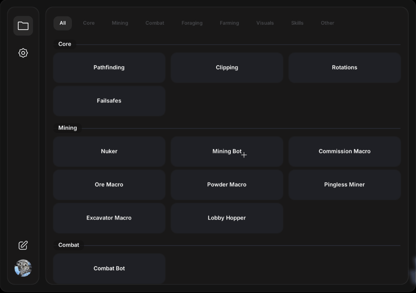The height and width of the screenshot is (293, 416).
Task: Select the All tab
Action: click(63, 23)
